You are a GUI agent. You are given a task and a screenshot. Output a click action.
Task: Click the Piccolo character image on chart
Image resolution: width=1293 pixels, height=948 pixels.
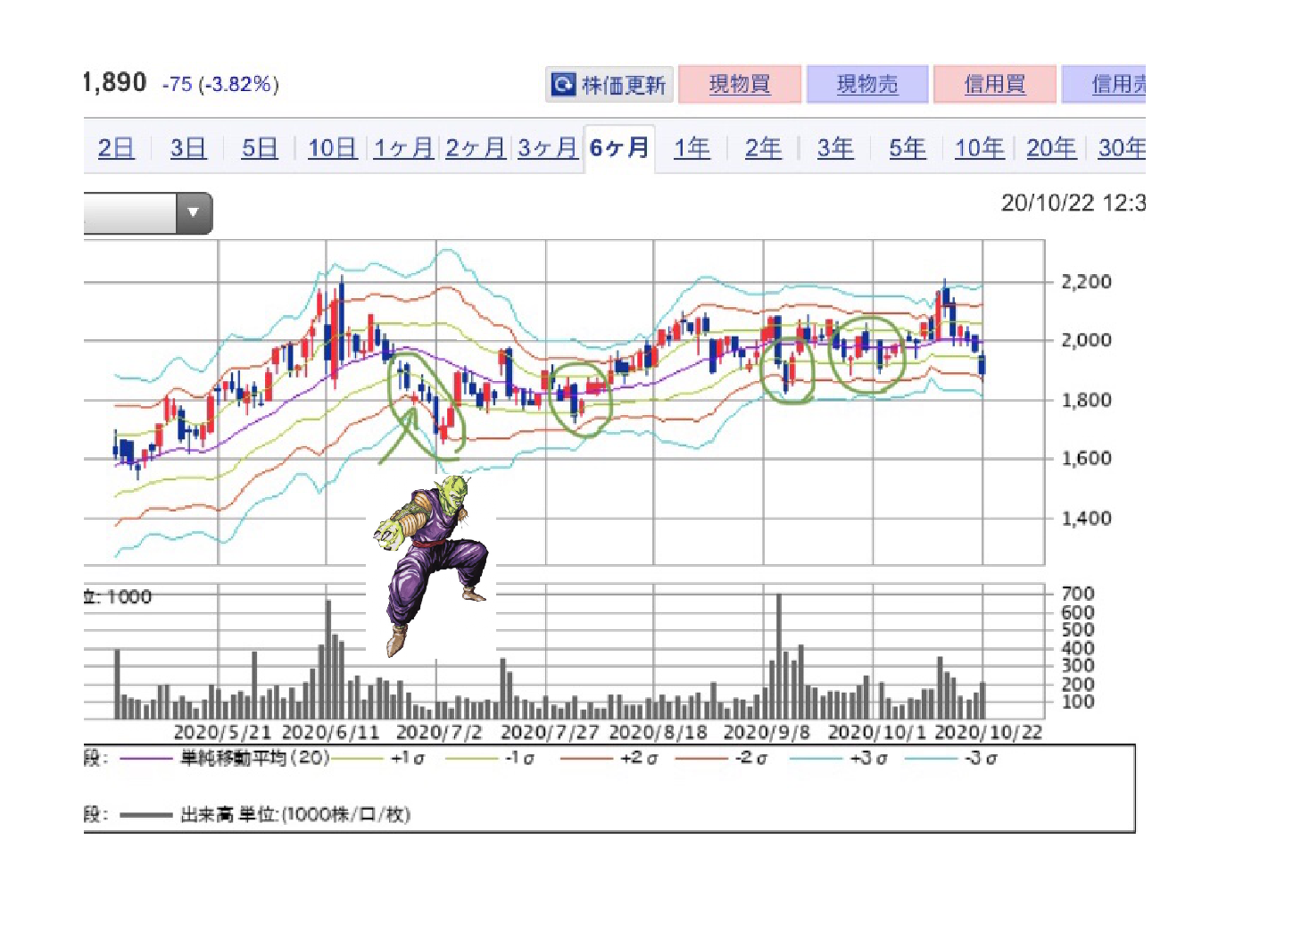point(432,565)
